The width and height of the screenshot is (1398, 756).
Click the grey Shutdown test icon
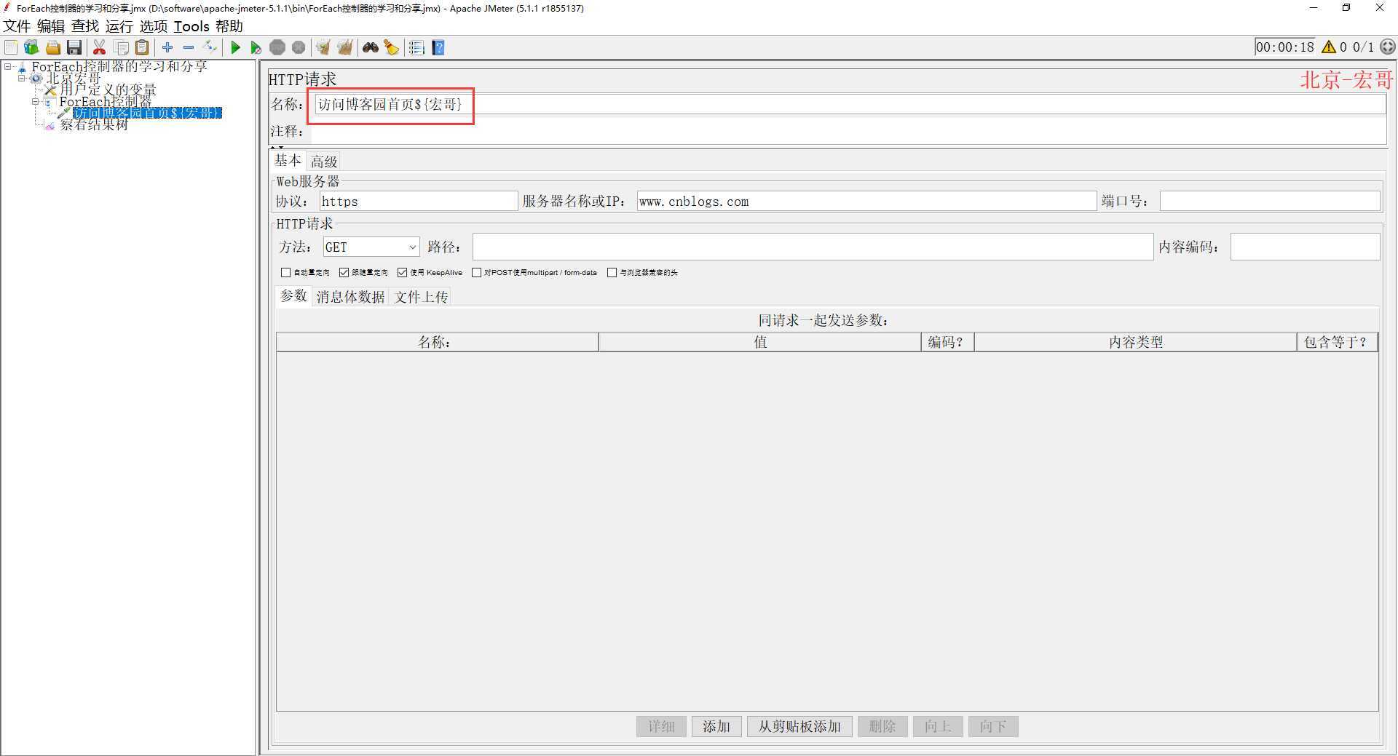pyautogui.click(x=299, y=48)
